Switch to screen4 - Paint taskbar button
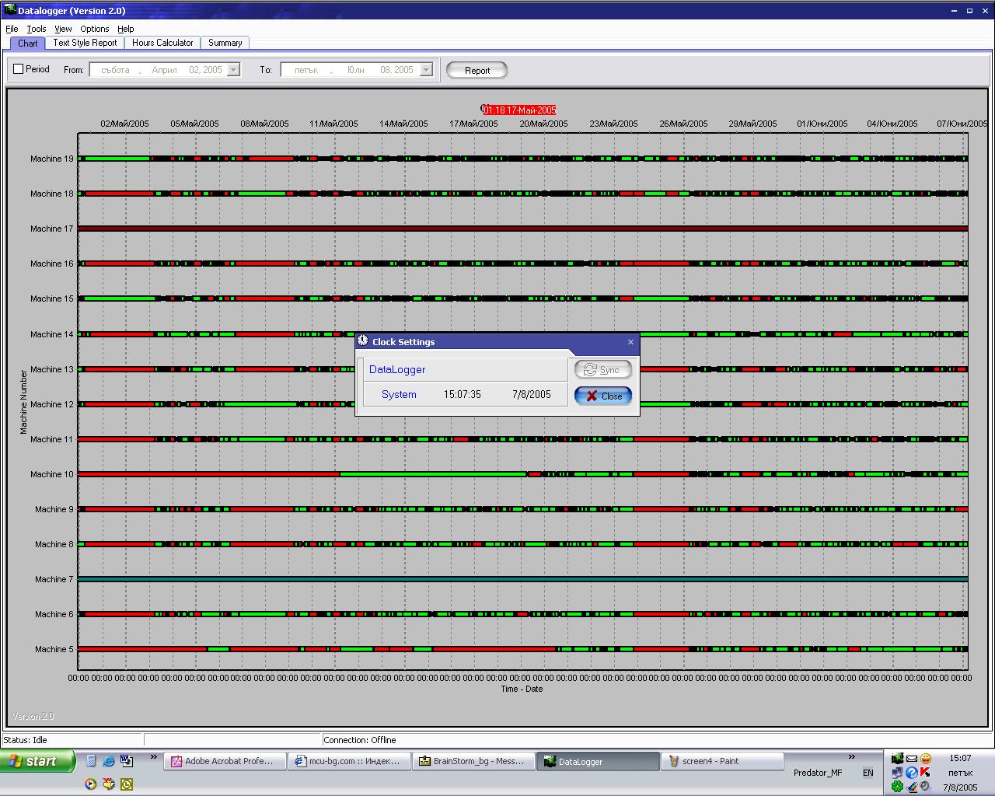The height and width of the screenshot is (796, 995). point(721,761)
